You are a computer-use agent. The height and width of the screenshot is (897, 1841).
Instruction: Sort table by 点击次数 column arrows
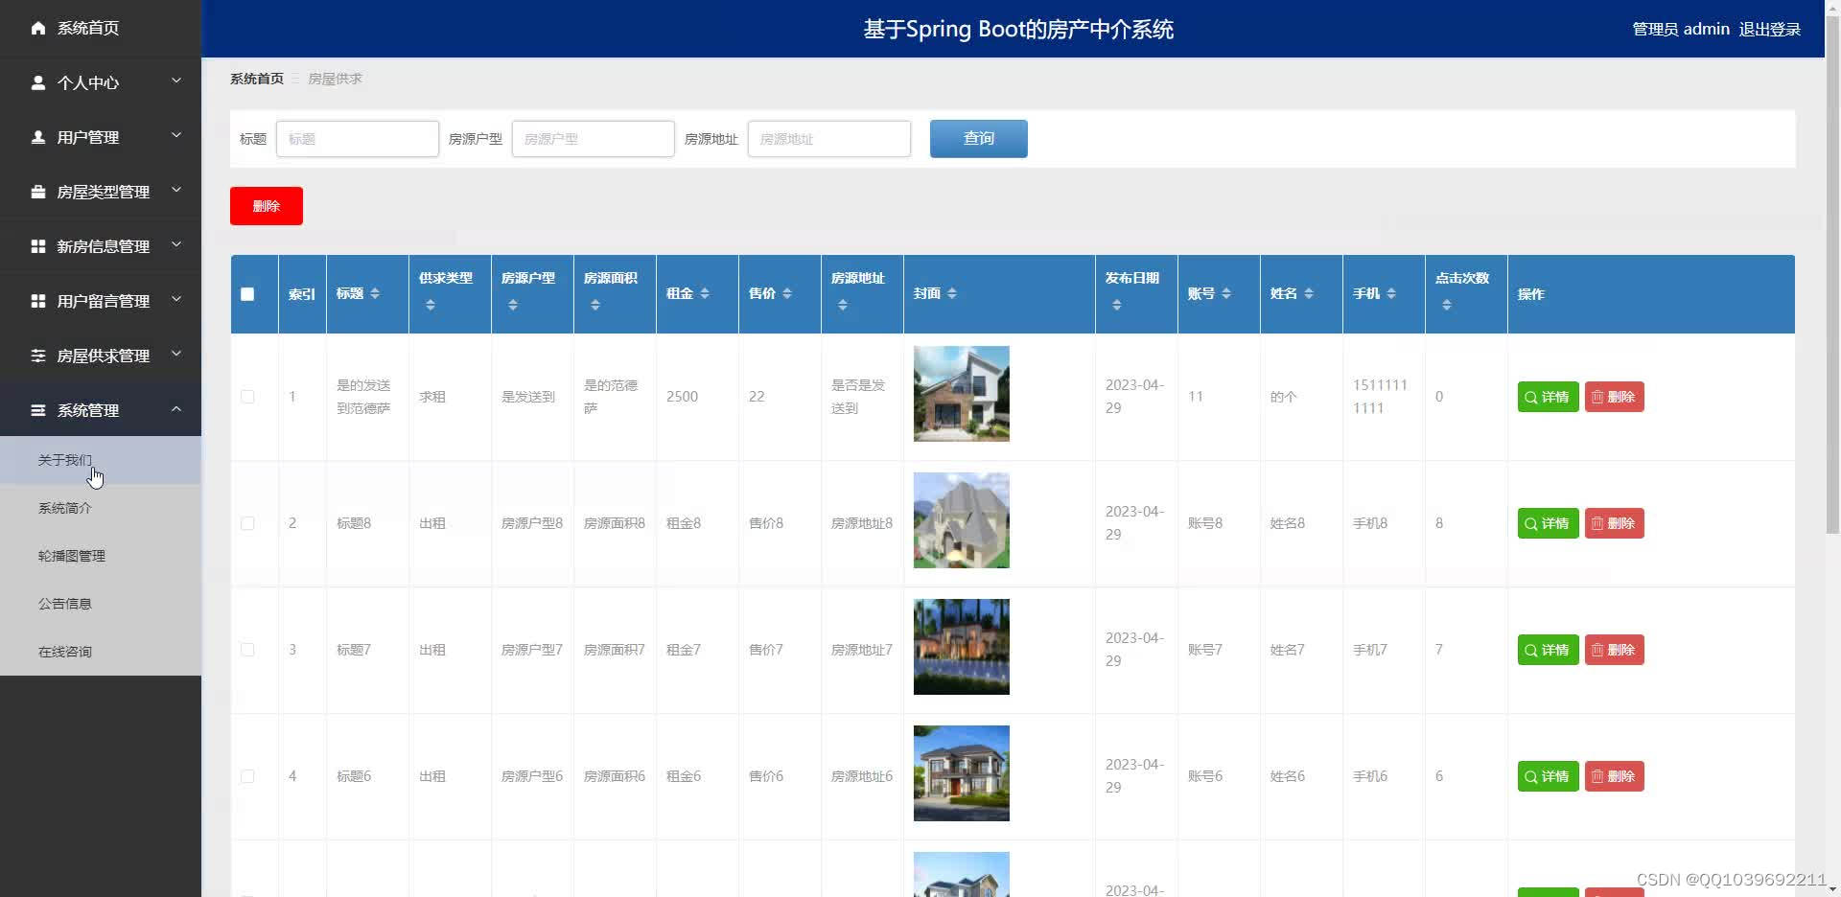1447,305
